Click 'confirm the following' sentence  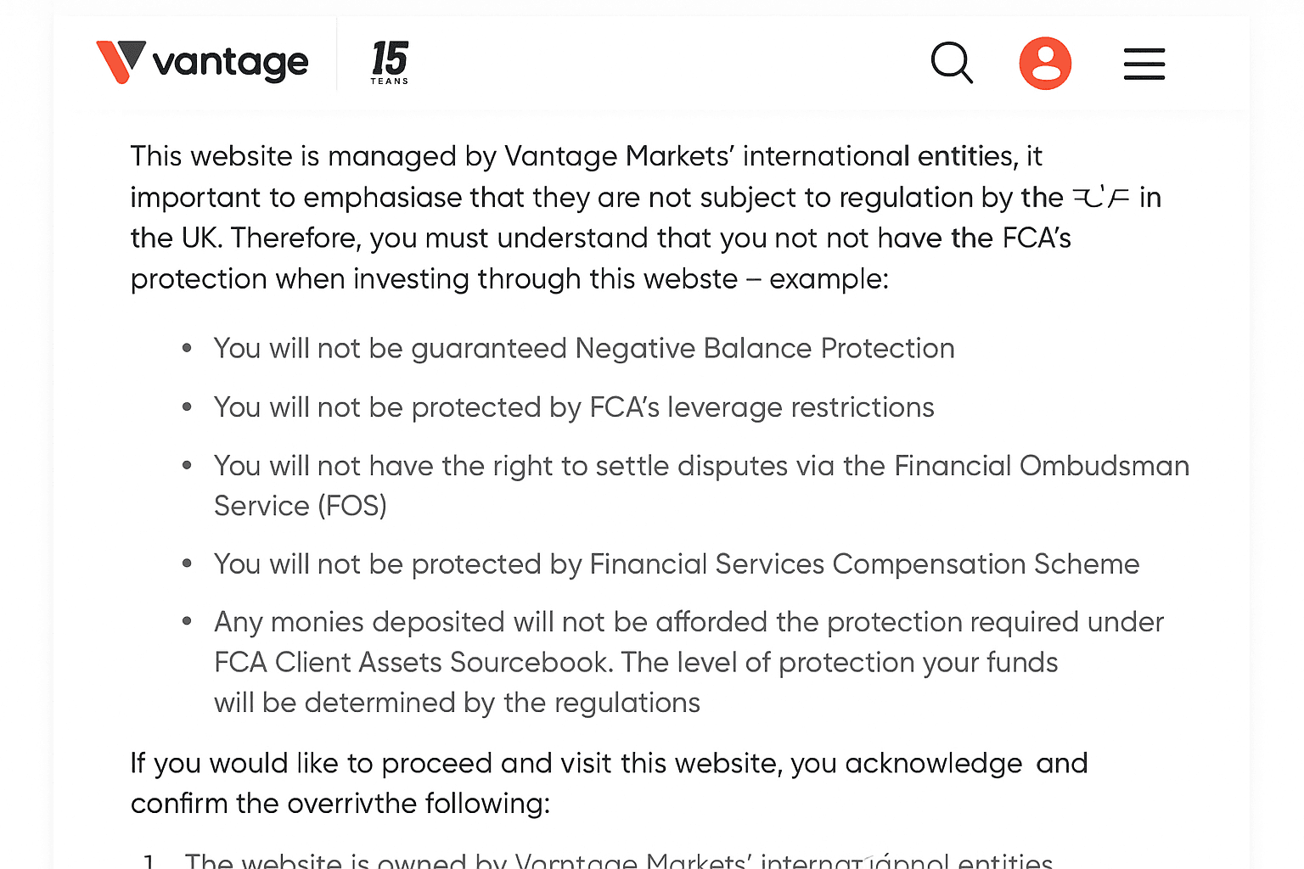(340, 804)
